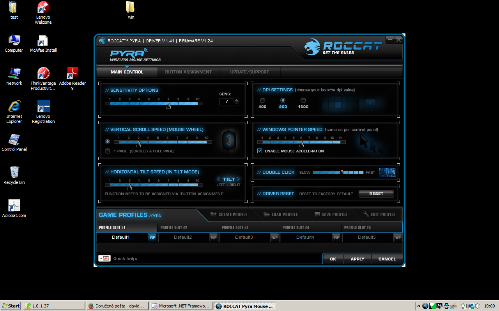
Task: Open the Update/Support tab
Action: pos(249,72)
